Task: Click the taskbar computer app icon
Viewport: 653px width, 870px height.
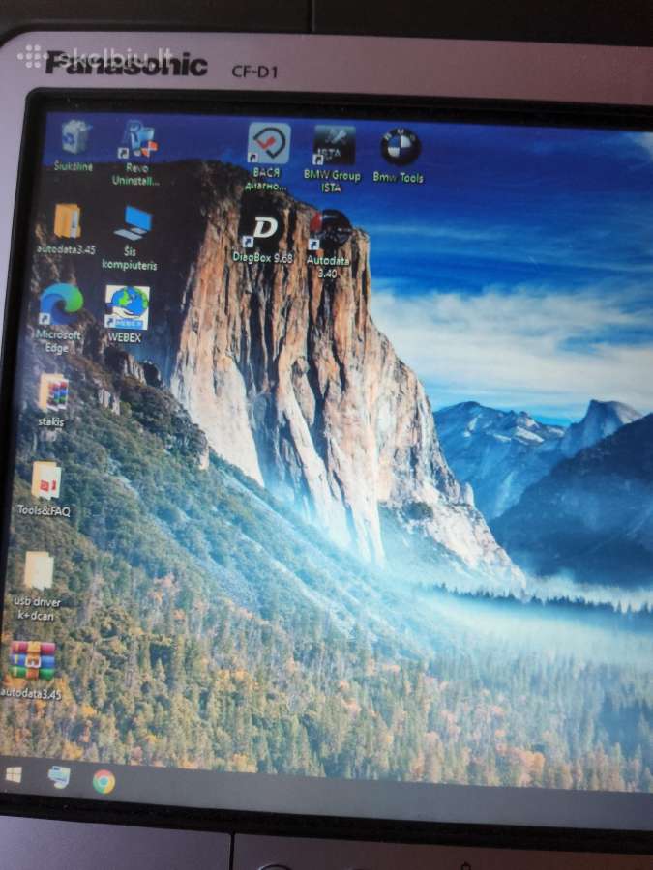Action: [59, 777]
